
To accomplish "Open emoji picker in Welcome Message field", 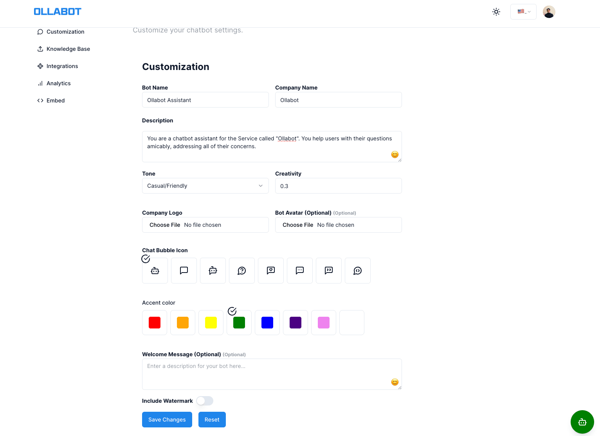I will (x=395, y=382).
